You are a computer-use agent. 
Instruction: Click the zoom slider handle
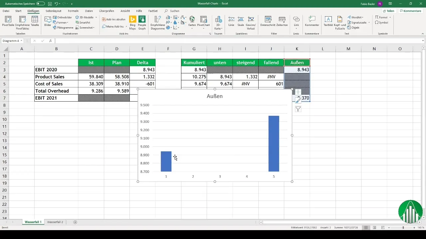[x=403, y=228]
